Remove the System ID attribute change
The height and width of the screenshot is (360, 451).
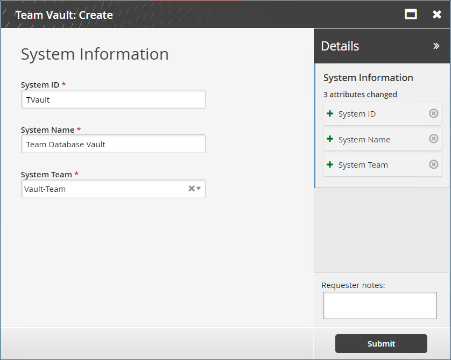(x=433, y=113)
